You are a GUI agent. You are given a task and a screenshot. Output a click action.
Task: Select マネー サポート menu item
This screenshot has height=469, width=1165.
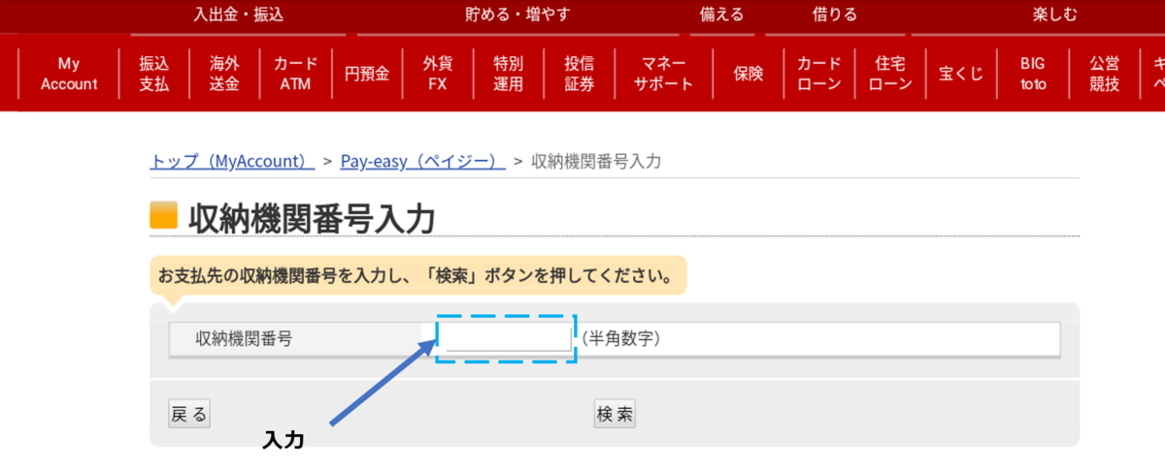(x=664, y=74)
